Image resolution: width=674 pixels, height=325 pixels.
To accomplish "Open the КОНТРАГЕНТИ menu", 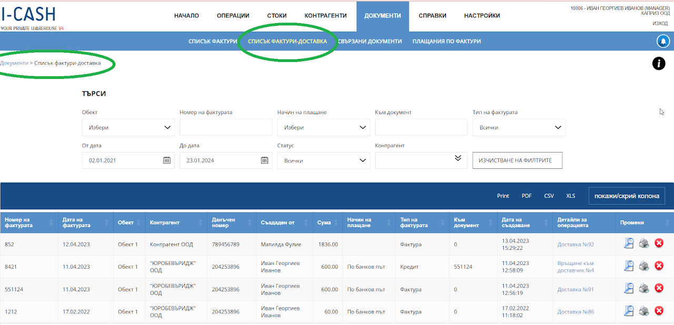I will point(325,16).
